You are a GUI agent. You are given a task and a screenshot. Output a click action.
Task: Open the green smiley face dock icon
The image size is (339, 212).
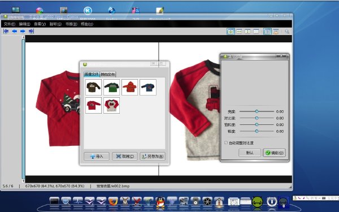[x=257, y=202]
